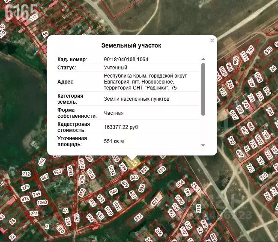Select parcel 743 on the map

[x=246, y=104]
